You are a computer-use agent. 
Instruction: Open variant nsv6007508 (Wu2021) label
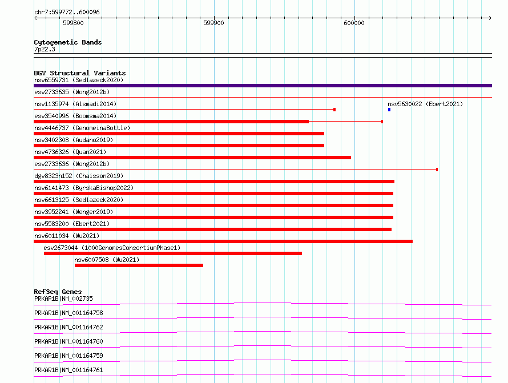[x=107, y=260]
